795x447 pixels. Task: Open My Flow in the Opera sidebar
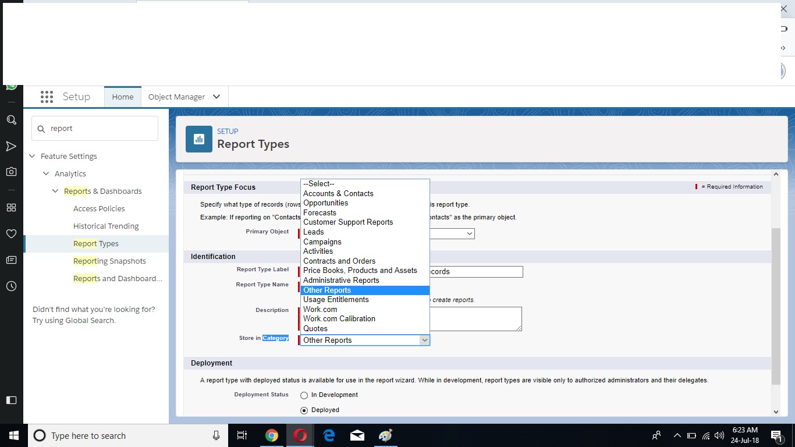point(11,146)
